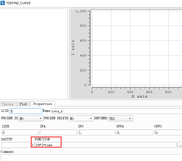Focus the DATTYP input field
Viewport: 182px width, 161px height.
coord(16,145)
